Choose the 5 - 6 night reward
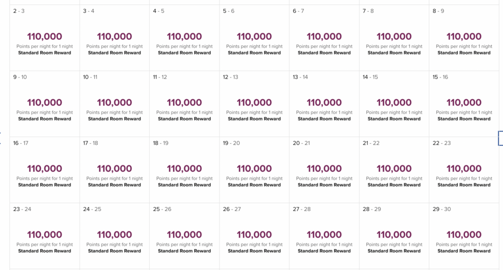 click(254, 38)
